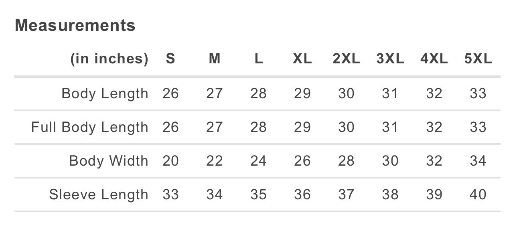Select the 5XL size column header
Image resolution: width=515 pixels, height=229 pixels.
coord(478,59)
